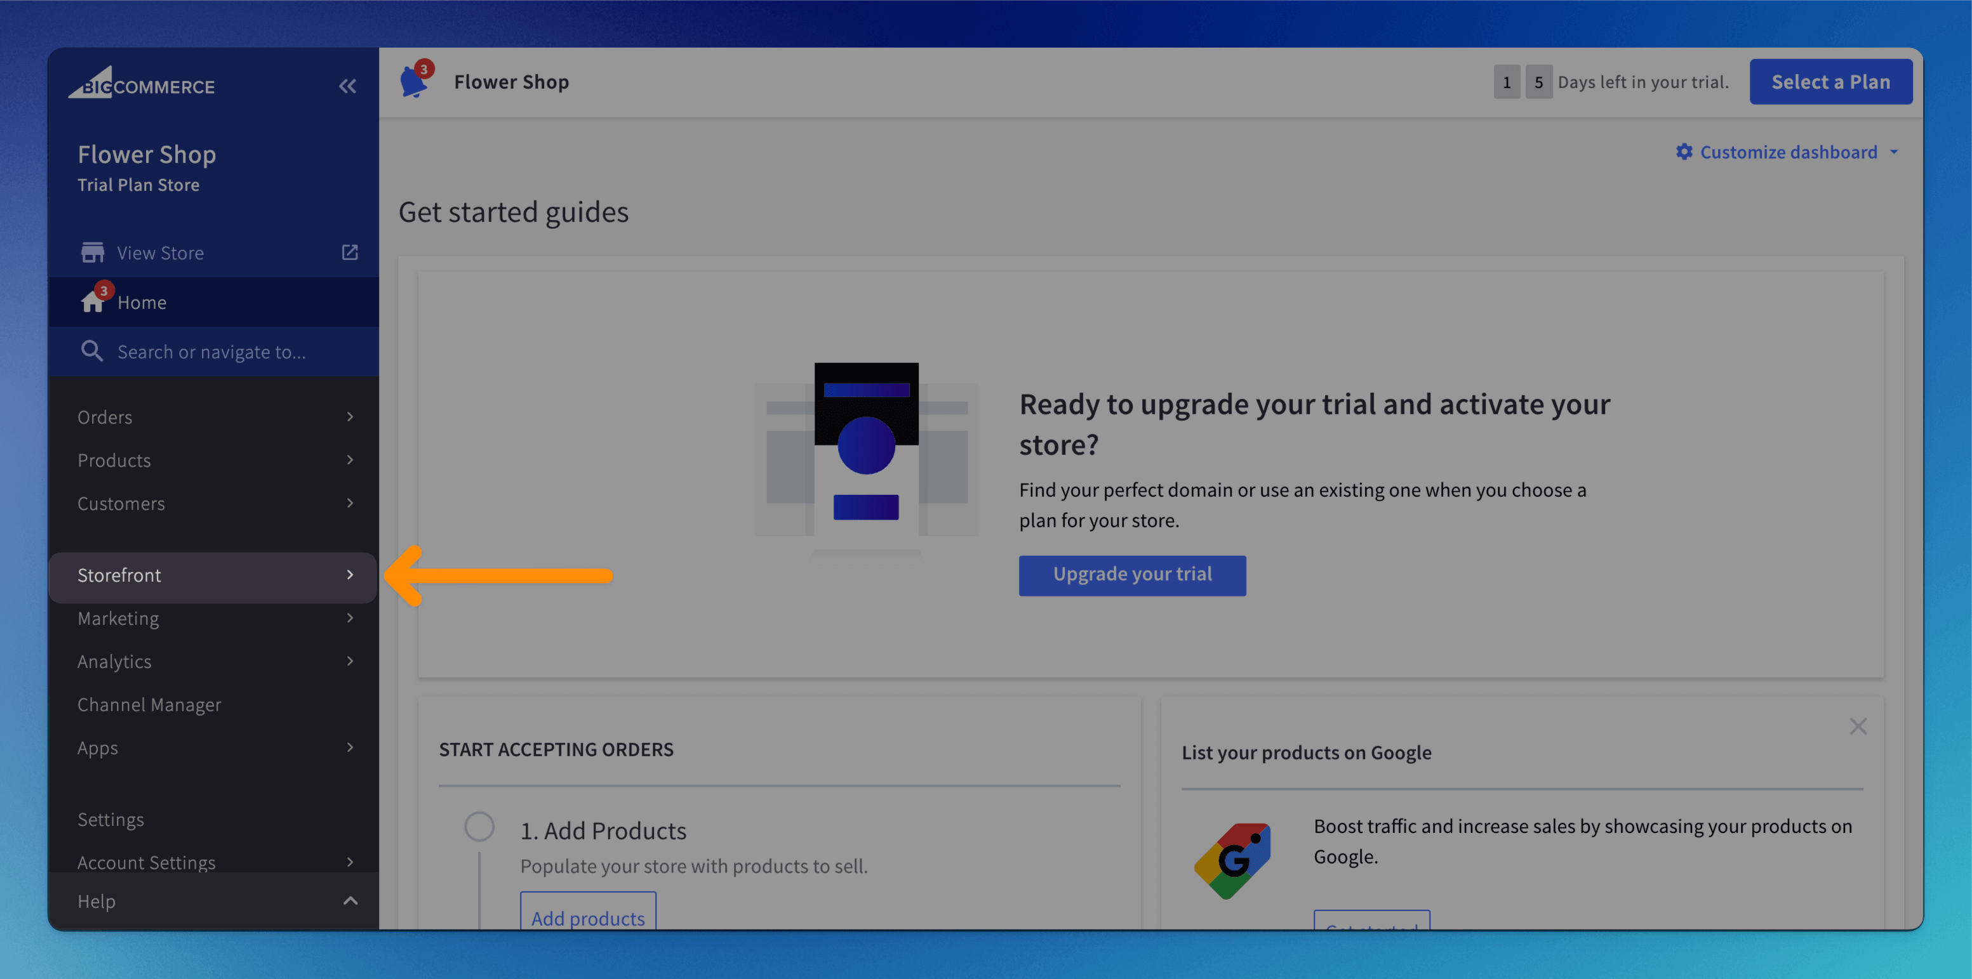The width and height of the screenshot is (1972, 979).
Task: Open the Channel Manager menu item
Action: click(x=149, y=704)
